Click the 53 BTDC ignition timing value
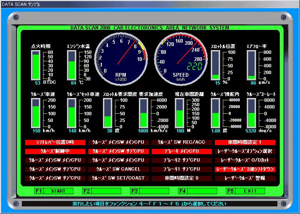Image resolution: width=300 pixels, height=214 pixels. pyautogui.click(x=37, y=83)
